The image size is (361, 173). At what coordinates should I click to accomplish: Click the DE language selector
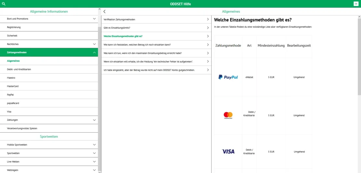356,4
